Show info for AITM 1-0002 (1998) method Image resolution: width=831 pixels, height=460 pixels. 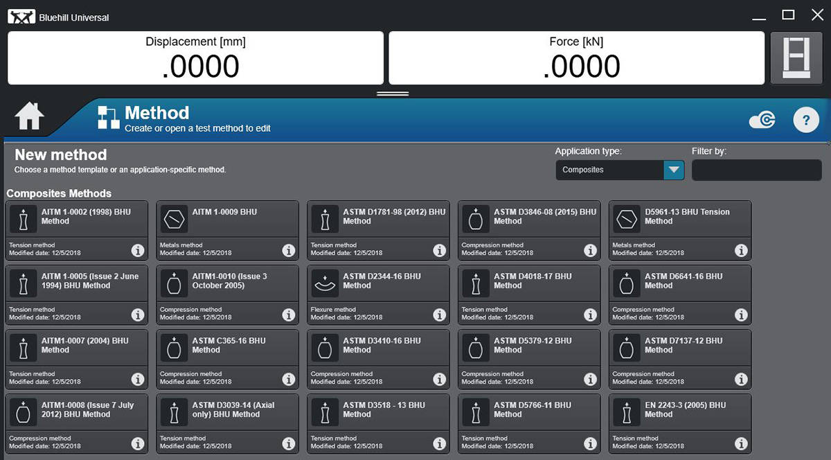137,250
